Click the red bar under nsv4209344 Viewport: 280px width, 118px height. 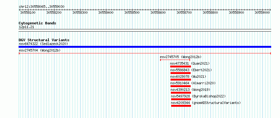[x=181, y=106]
